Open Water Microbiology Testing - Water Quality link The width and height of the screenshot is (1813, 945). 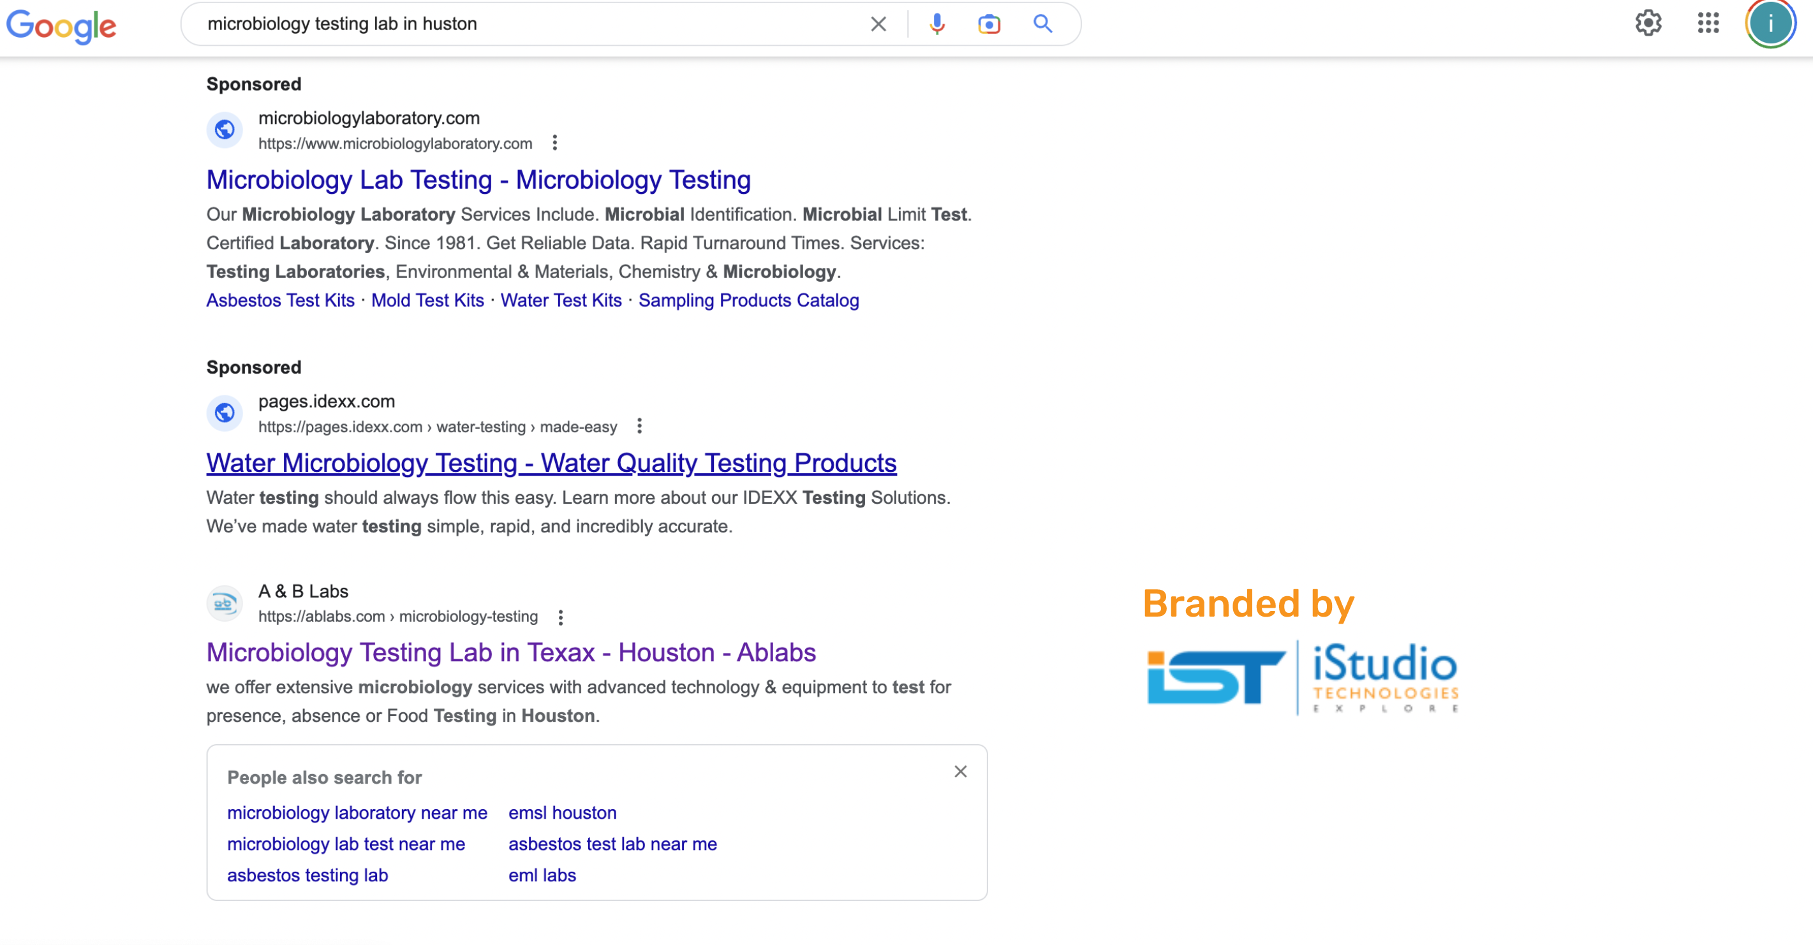tap(551, 463)
